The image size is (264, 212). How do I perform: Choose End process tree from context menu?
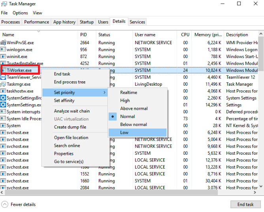pyautogui.click(x=70, y=82)
